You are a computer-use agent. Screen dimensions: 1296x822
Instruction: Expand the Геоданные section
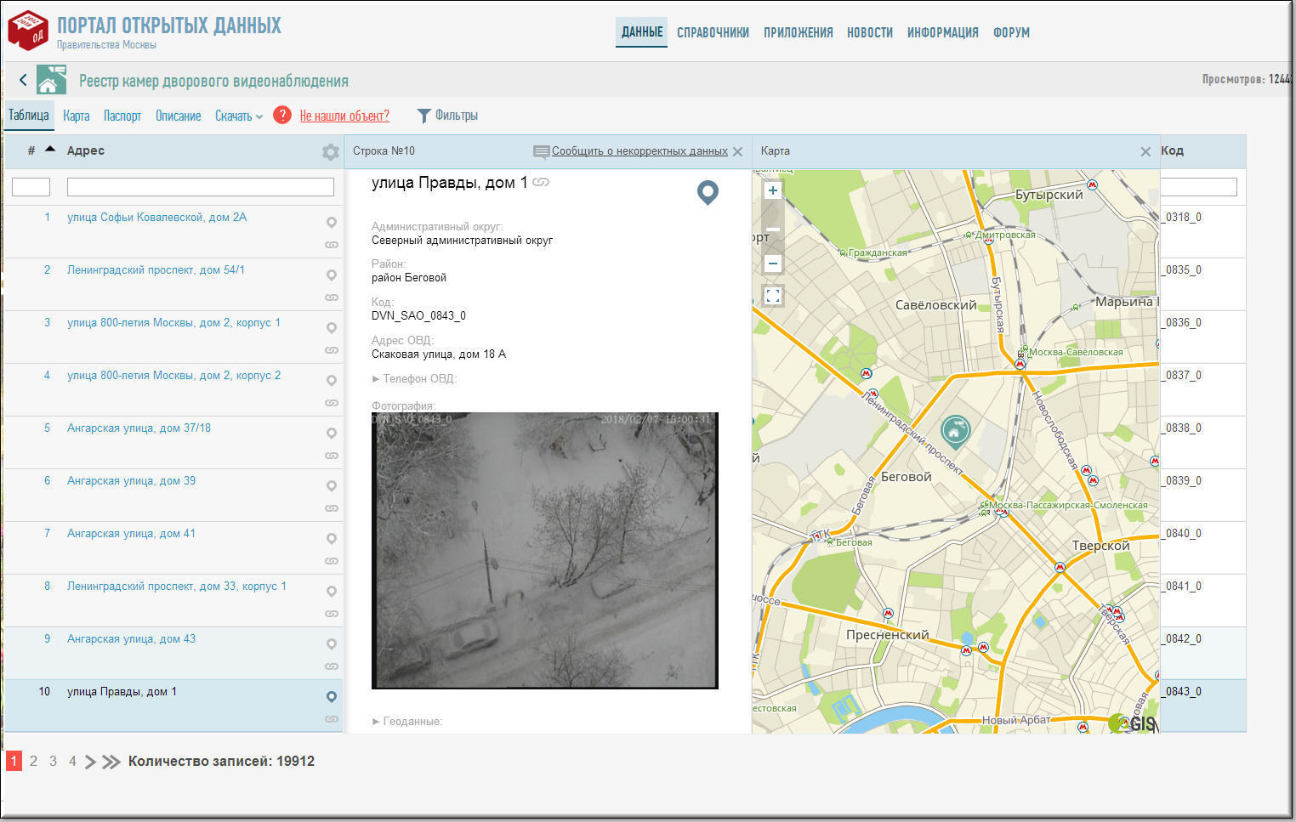(x=407, y=721)
